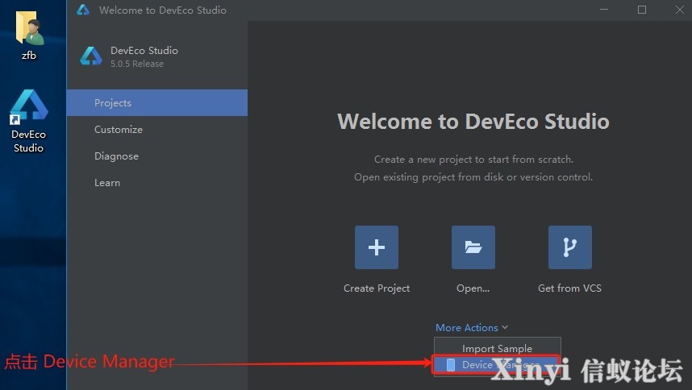Select Device Manager menu entry
This screenshot has height=390, width=692.
tap(498, 365)
